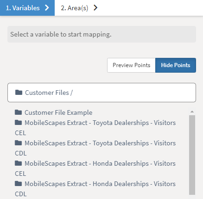Open the 2. Area(s) tab

click(x=79, y=8)
